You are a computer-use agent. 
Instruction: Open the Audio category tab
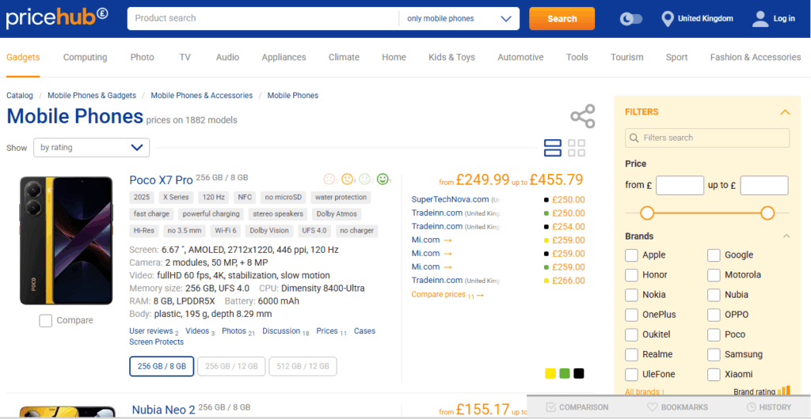tap(227, 57)
